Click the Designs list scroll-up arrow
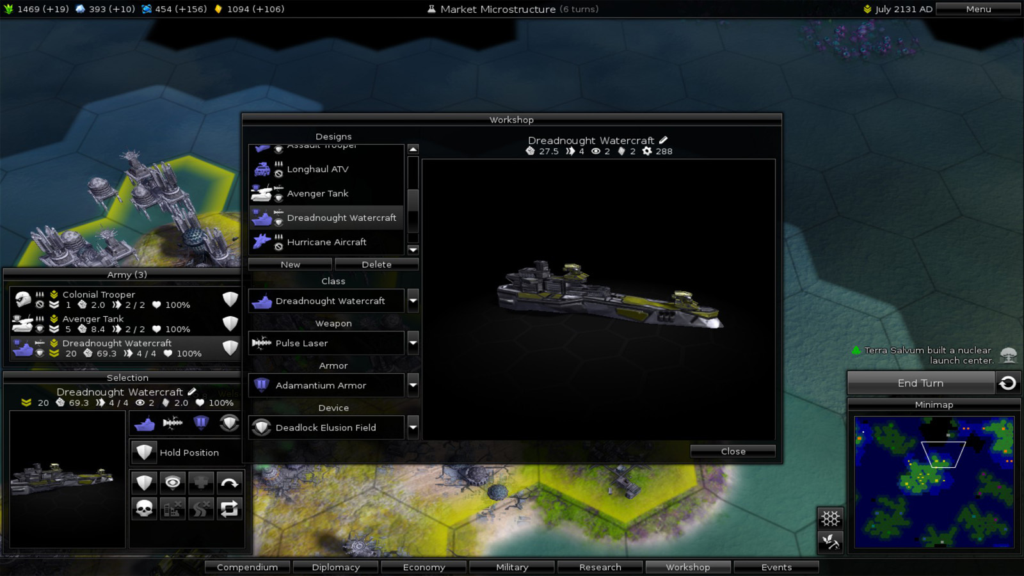 (413, 149)
